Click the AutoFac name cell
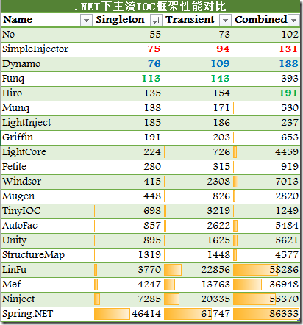Image resolution: width=303 pixels, height=325 pixels. point(47,226)
